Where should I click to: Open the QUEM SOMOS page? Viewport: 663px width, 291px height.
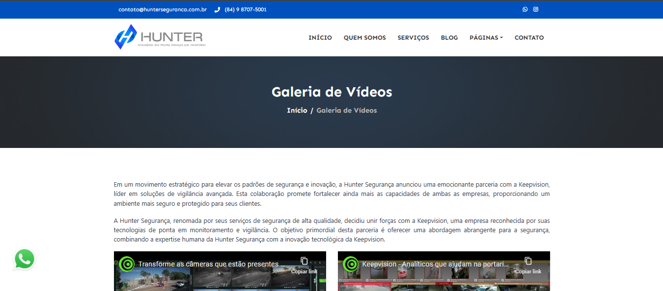click(364, 38)
